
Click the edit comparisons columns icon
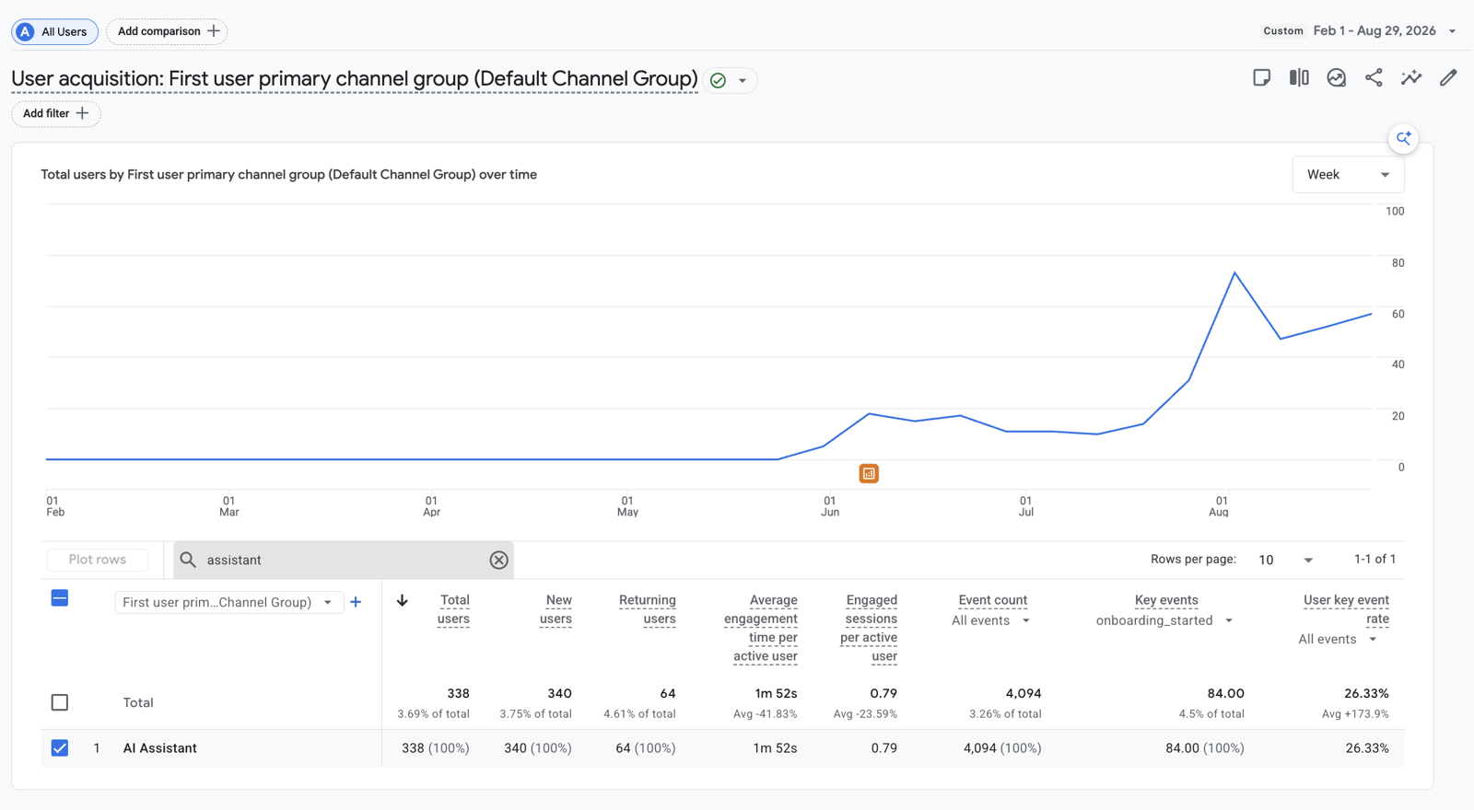tap(1299, 78)
